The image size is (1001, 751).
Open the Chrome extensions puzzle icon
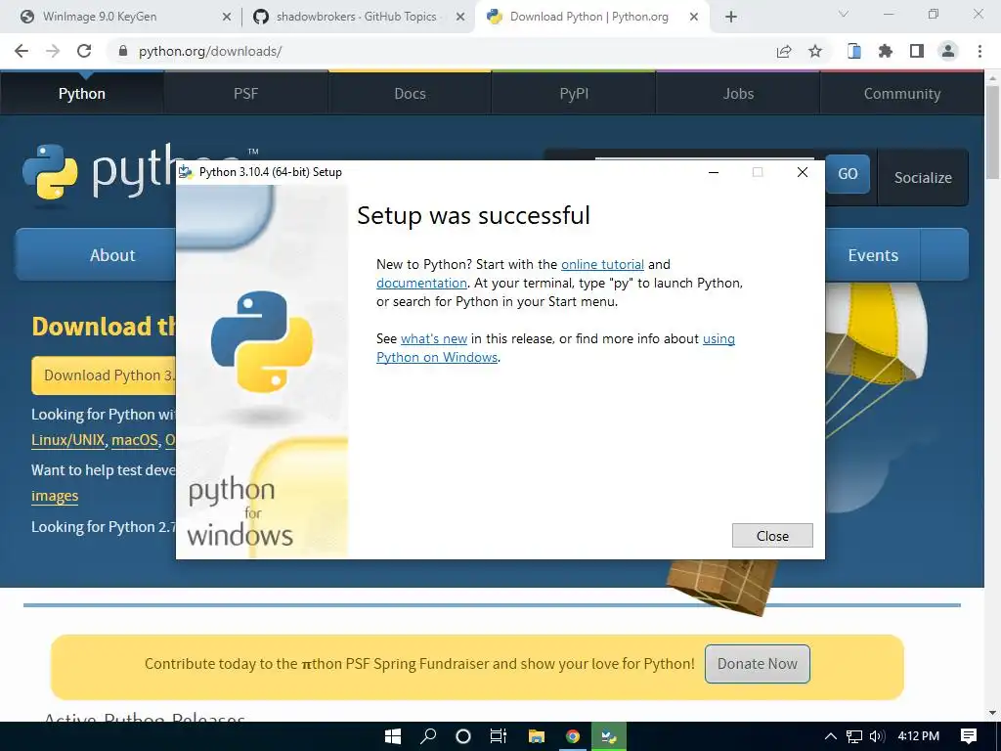pyautogui.click(x=886, y=51)
